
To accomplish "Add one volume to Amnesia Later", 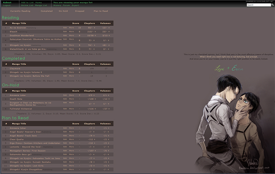I will pyautogui.click(x=108, y=95).
